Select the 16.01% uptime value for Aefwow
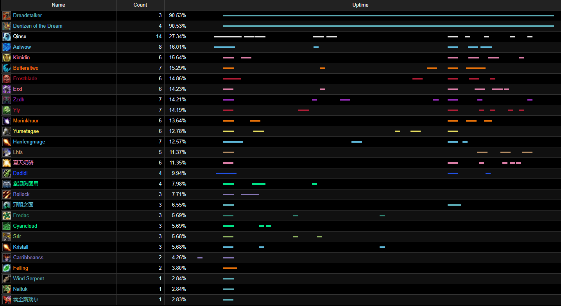Image resolution: width=561 pixels, height=306 pixels. [177, 47]
